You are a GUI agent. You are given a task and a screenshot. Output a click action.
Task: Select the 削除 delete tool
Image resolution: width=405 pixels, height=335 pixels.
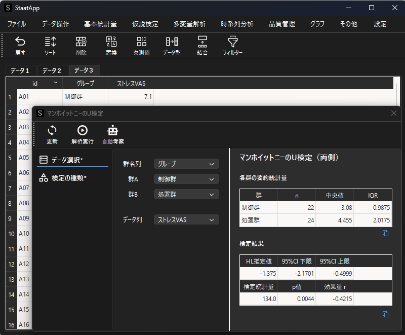[x=81, y=46]
